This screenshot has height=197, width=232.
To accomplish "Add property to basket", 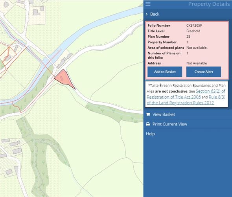I will click(165, 72).
